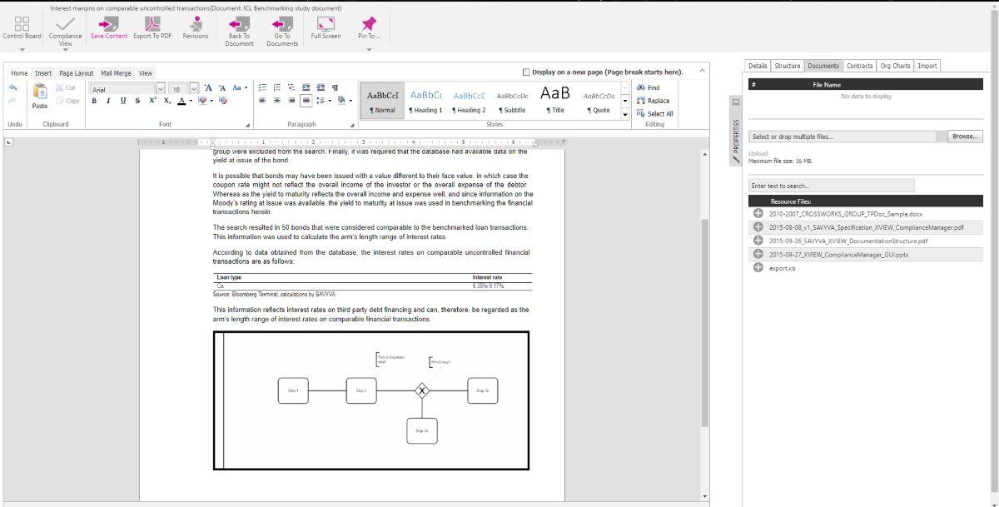Click the Browse... button

(966, 137)
